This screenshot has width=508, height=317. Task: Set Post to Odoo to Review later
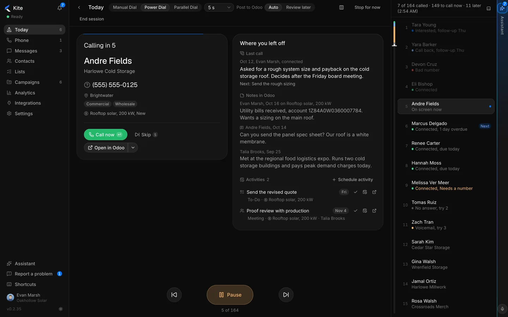tap(298, 7)
